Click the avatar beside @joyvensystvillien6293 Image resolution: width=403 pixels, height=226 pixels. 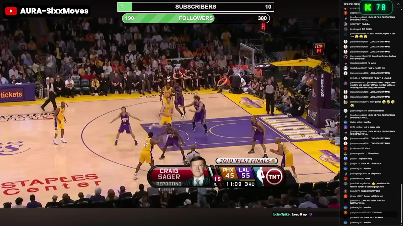pos(345,57)
